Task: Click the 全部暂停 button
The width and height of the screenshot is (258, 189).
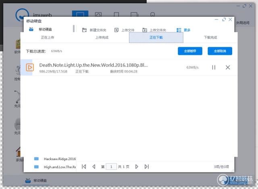Action: 190,51
